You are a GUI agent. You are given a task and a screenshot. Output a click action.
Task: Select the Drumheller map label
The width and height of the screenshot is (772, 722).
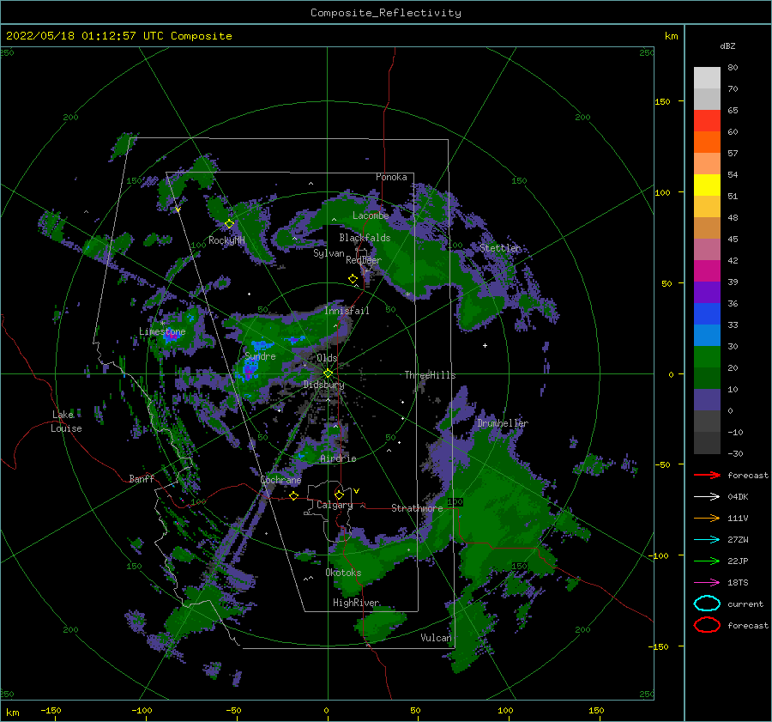click(x=502, y=423)
